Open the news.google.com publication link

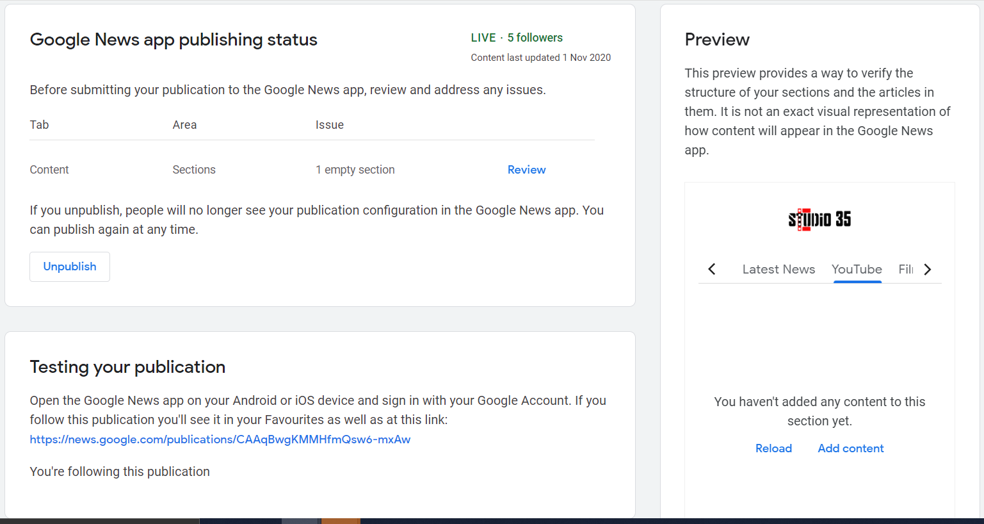pyautogui.click(x=220, y=439)
